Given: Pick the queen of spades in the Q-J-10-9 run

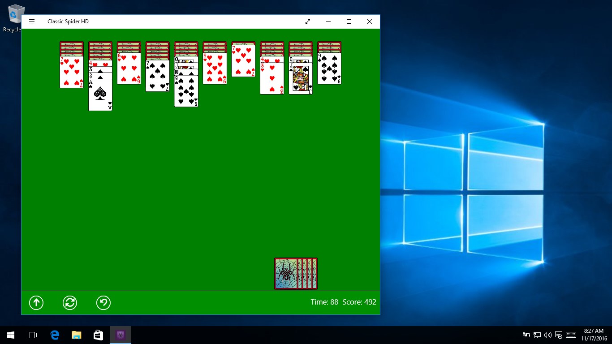Looking at the screenshot, I should tap(186, 60).
